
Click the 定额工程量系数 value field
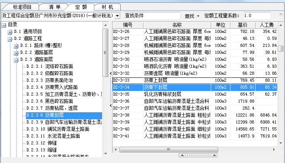[257, 16]
